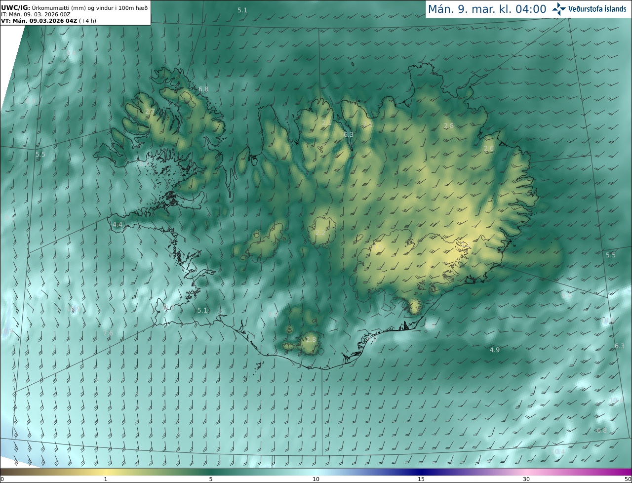Click the title 'UWC/IG: Úrkomumætti (mm) og vindur'
This screenshot has height=483, width=632.
click(74, 7)
